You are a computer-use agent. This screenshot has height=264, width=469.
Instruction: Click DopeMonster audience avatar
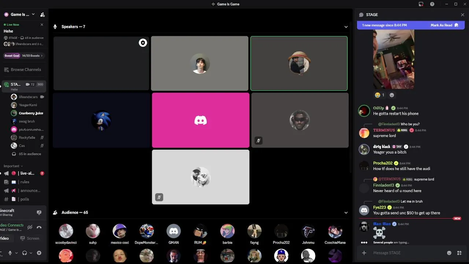(x=147, y=231)
